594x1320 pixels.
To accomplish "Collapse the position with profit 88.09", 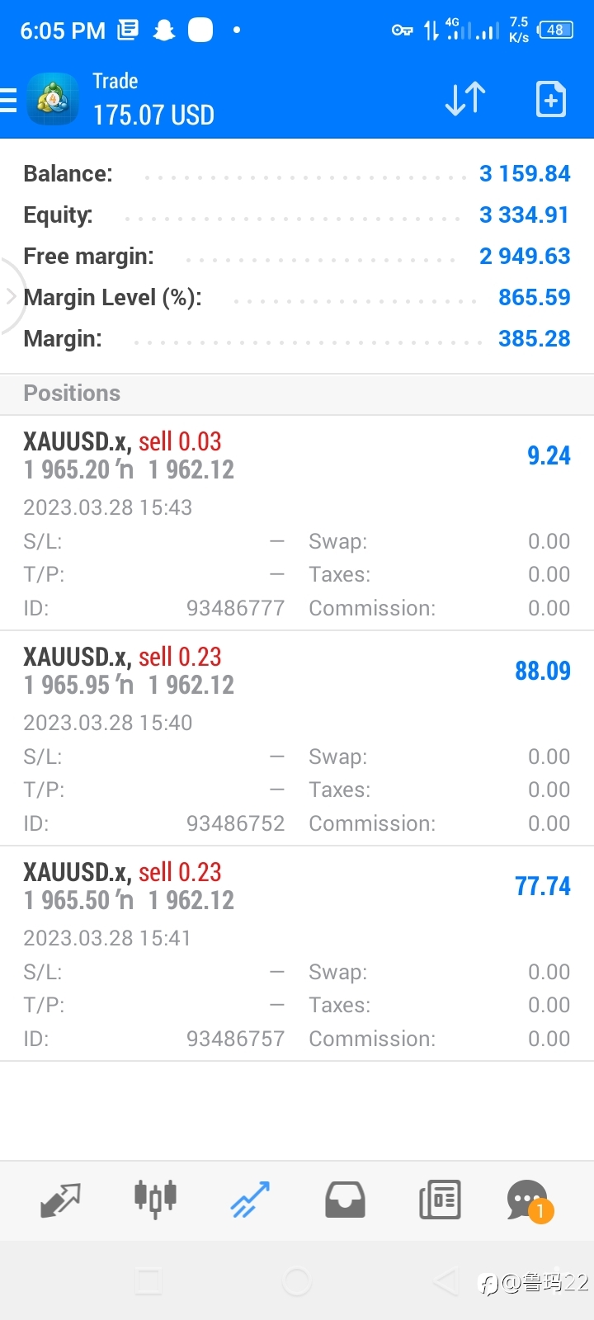I will (x=297, y=738).
